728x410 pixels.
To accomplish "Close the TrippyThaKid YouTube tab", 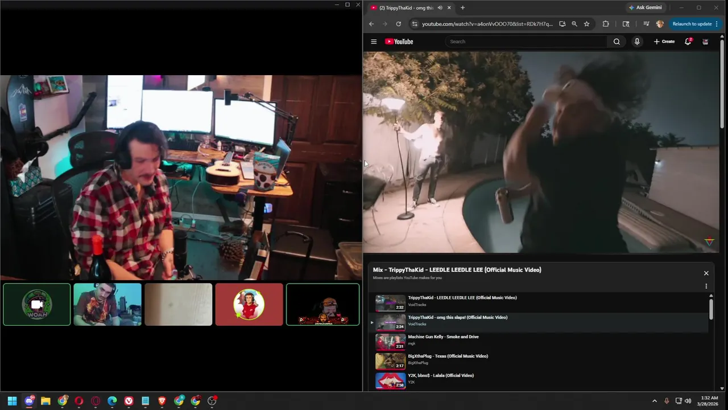I will (x=449, y=8).
